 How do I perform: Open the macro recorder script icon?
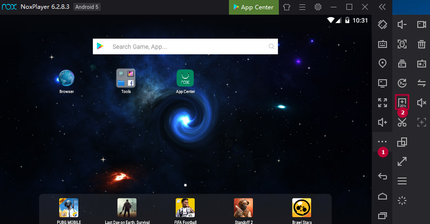point(402,83)
